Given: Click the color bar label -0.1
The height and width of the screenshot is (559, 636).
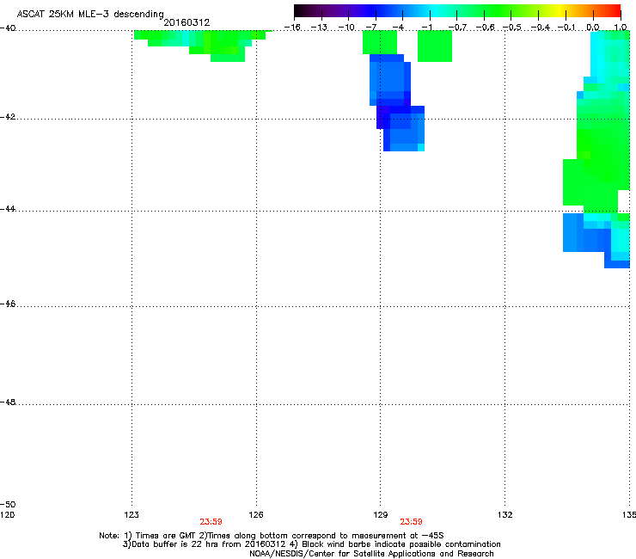Looking at the screenshot, I should (x=566, y=28).
